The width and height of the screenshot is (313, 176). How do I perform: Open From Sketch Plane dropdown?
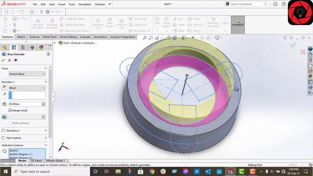click(x=27, y=74)
